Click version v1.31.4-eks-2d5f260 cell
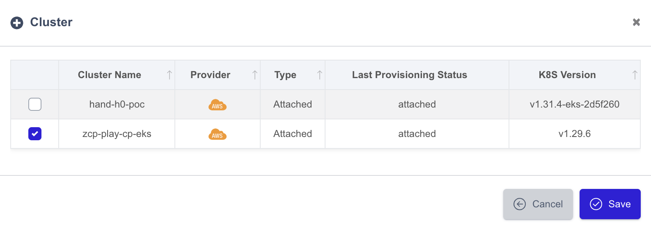 click(575, 104)
